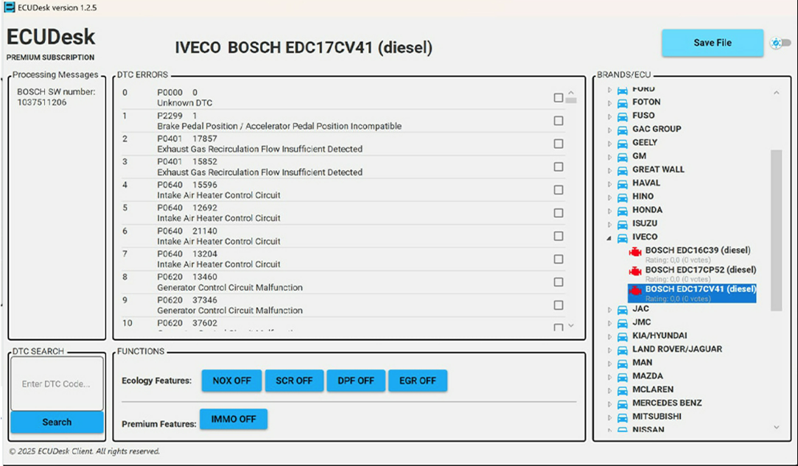Image resolution: width=798 pixels, height=466 pixels.
Task: Enable checkbox for P0401 15852 row
Action: point(559,167)
